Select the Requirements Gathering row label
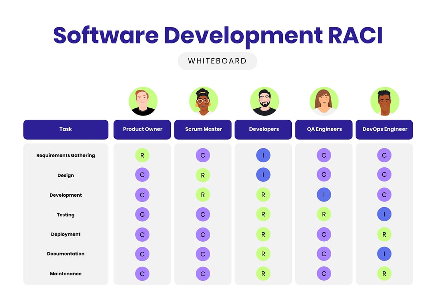 pos(66,155)
